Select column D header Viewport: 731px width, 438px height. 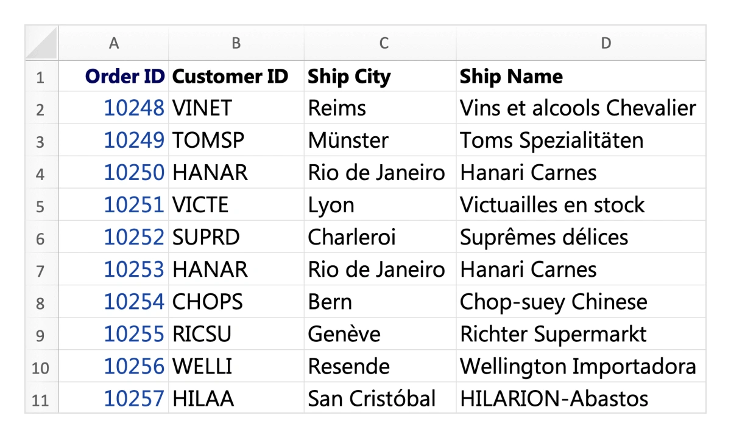click(x=606, y=43)
